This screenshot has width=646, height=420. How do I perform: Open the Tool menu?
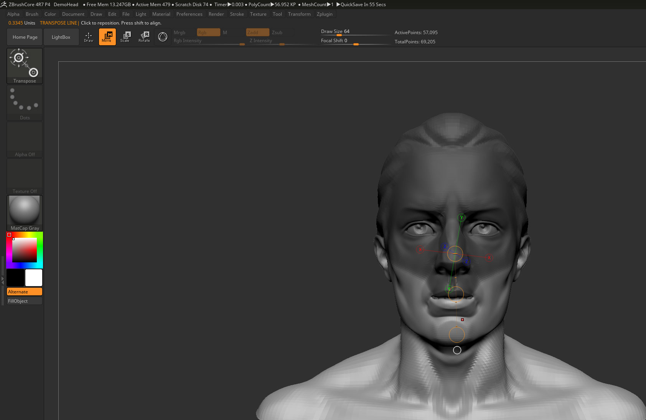point(277,14)
